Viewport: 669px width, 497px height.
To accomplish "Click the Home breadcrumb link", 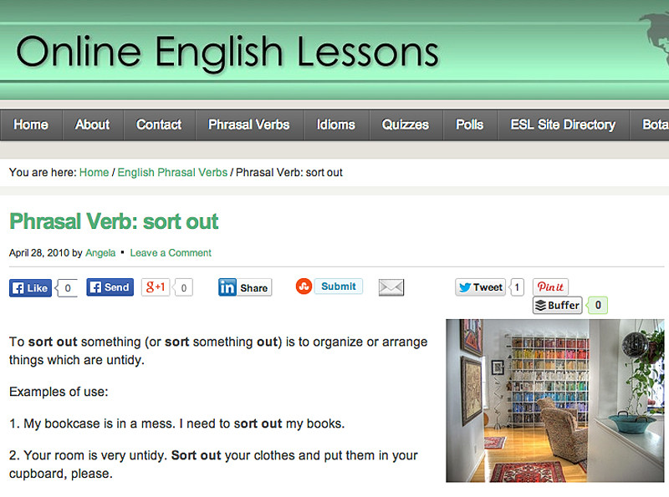I will [x=94, y=173].
